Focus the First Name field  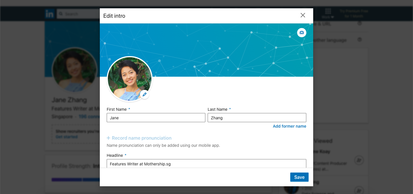pyautogui.click(x=156, y=118)
